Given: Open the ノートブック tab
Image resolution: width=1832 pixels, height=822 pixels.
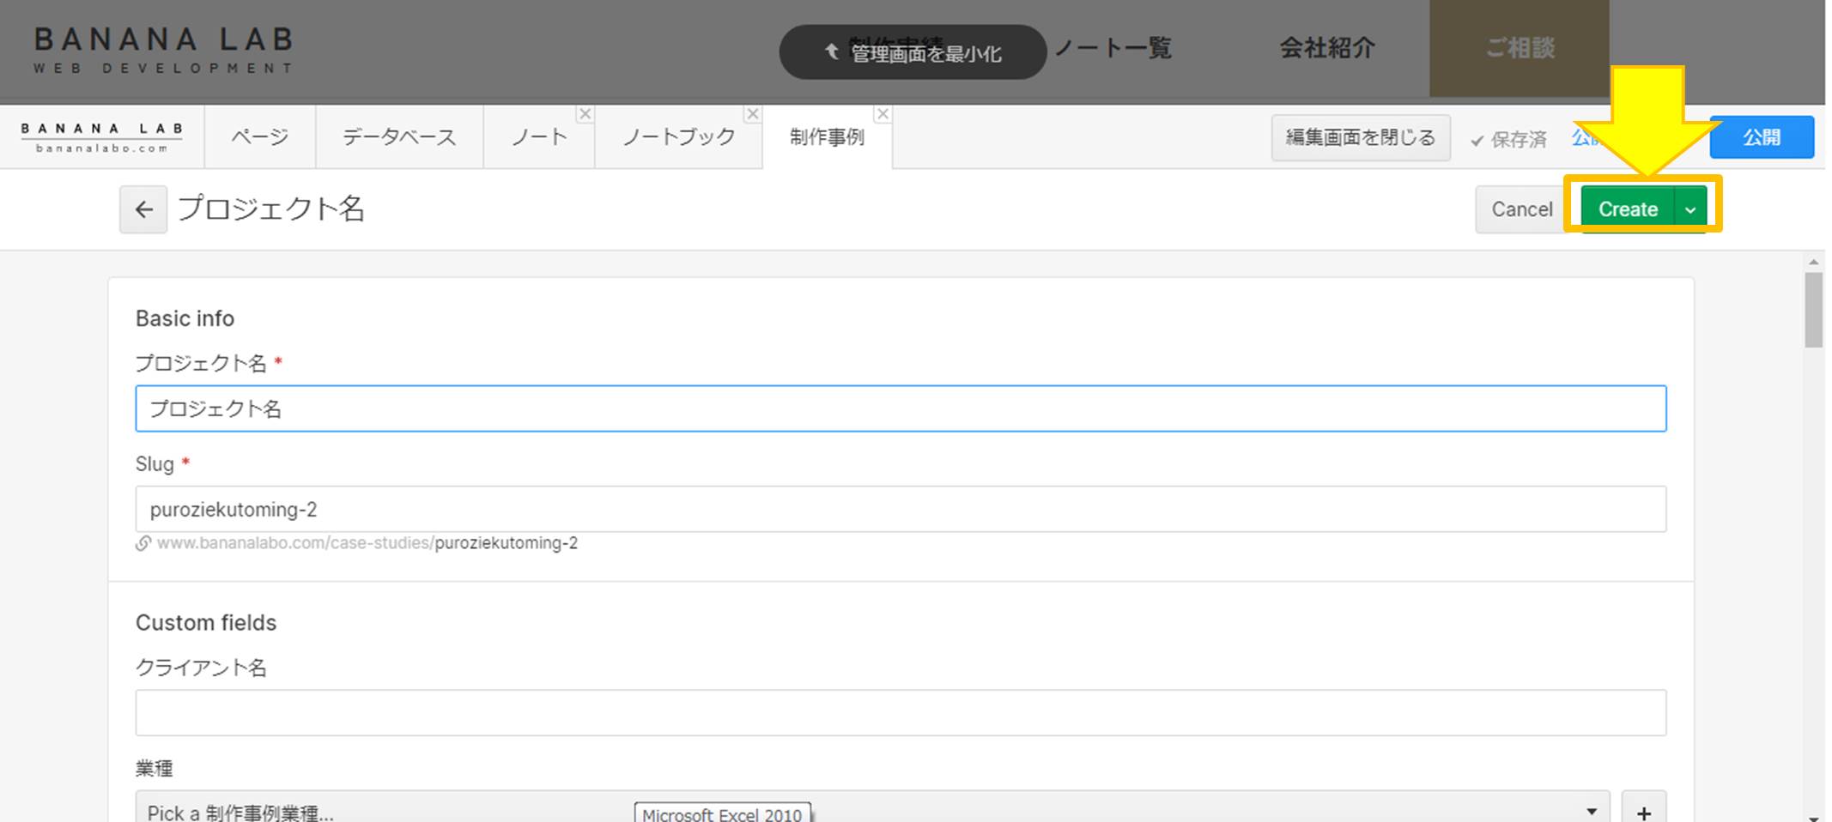Looking at the screenshot, I should pos(678,137).
